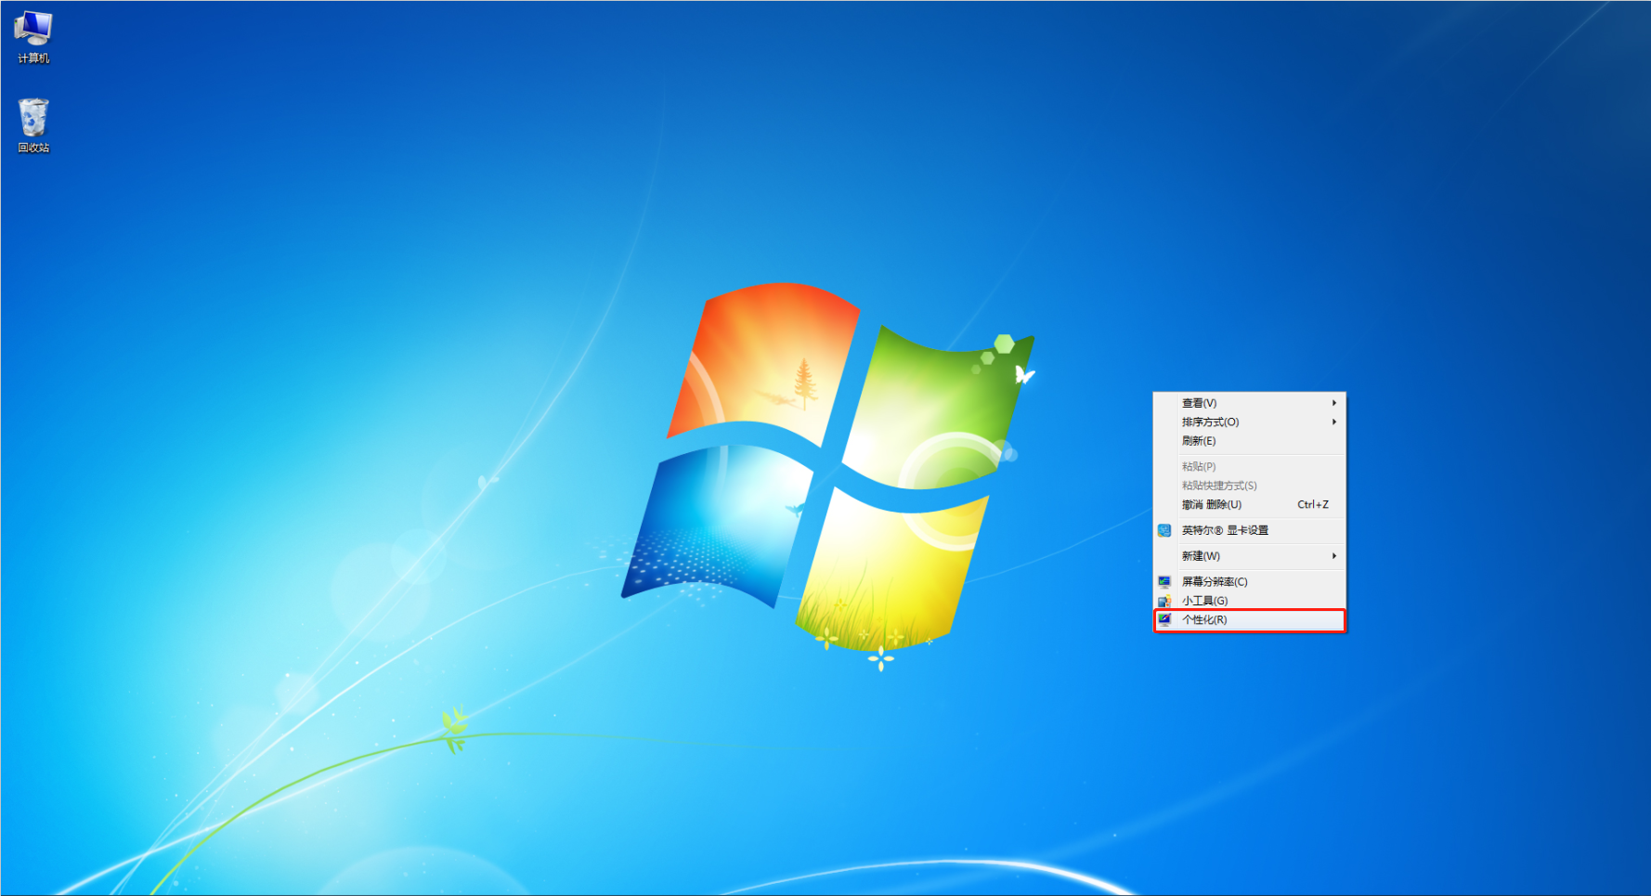
Task: Click the 个性化 personalize icon
Action: pos(1164,620)
